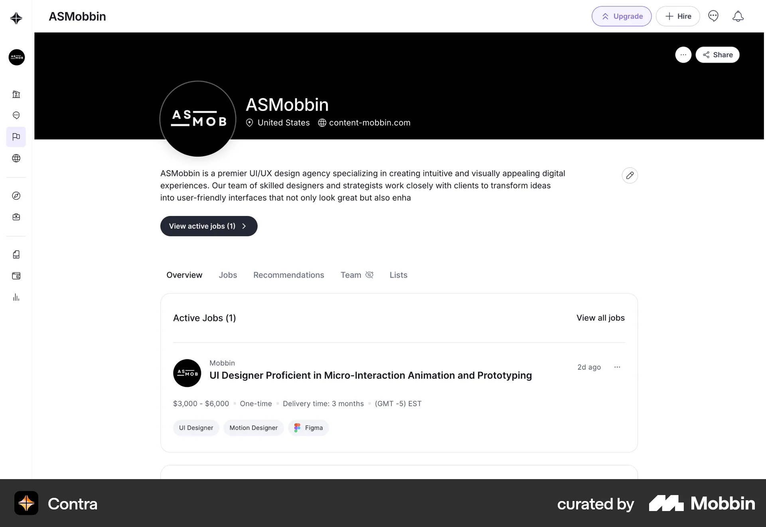Open the UI Designer job listing title

[370, 375]
